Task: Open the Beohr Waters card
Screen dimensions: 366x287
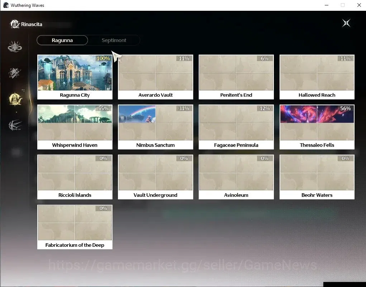Action: [317, 177]
